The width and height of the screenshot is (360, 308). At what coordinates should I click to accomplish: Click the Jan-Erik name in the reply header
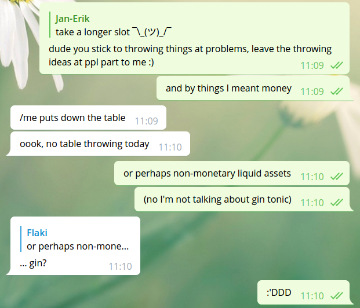coord(74,17)
